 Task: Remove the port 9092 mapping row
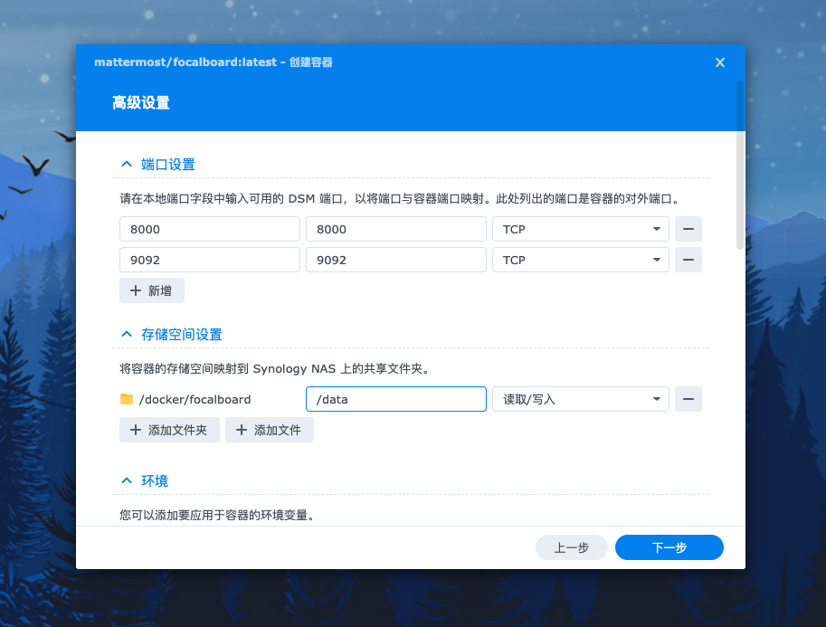pos(688,260)
